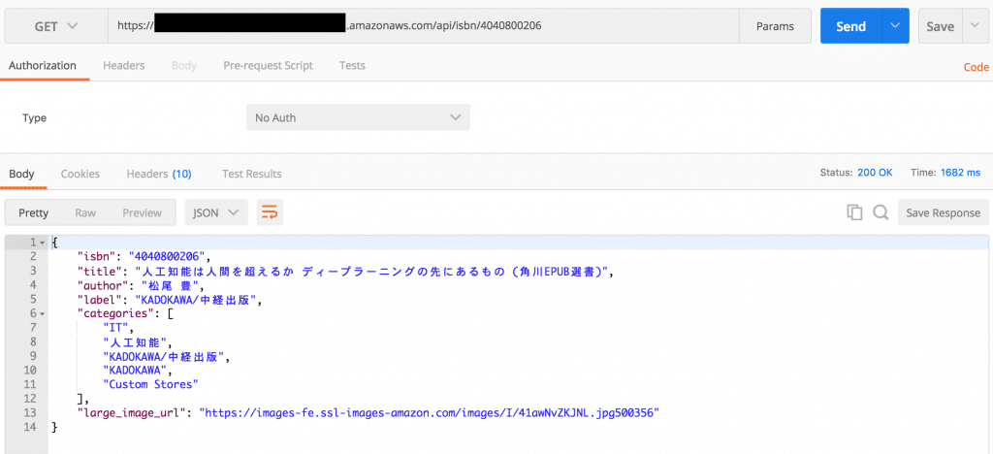Image resolution: width=993 pixels, height=454 pixels.
Task: Open the JSON format dropdown
Action: click(216, 212)
